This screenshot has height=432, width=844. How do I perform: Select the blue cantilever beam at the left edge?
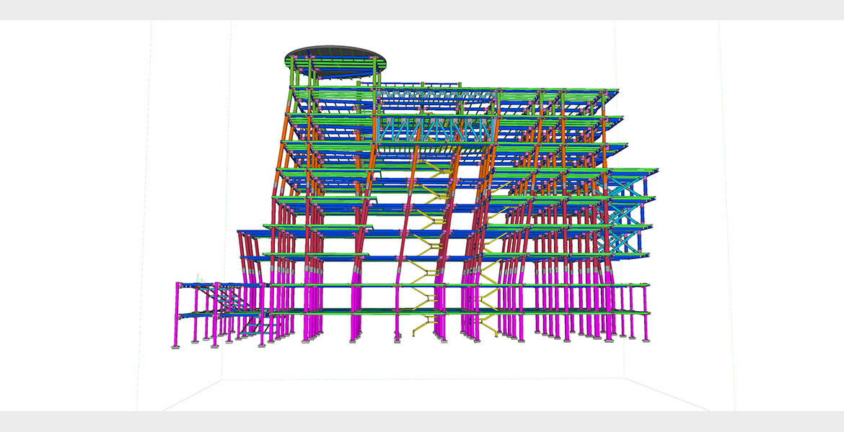coord(249,233)
